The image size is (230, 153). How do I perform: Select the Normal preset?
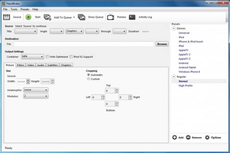point(183,81)
